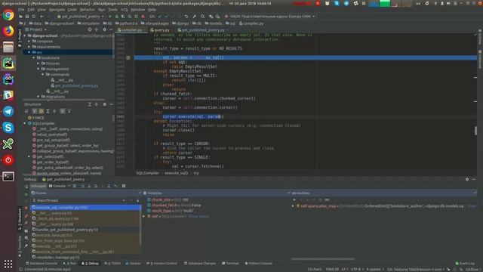Open Structure panel gear settings
Screen dimensions: 483x272
click(104, 104)
